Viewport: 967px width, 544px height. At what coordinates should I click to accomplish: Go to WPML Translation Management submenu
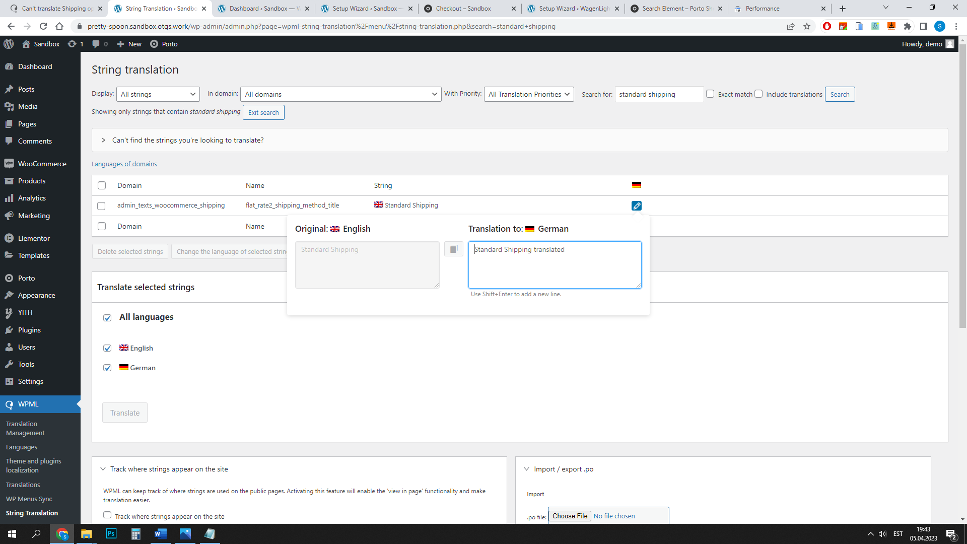click(x=25, y=428)
